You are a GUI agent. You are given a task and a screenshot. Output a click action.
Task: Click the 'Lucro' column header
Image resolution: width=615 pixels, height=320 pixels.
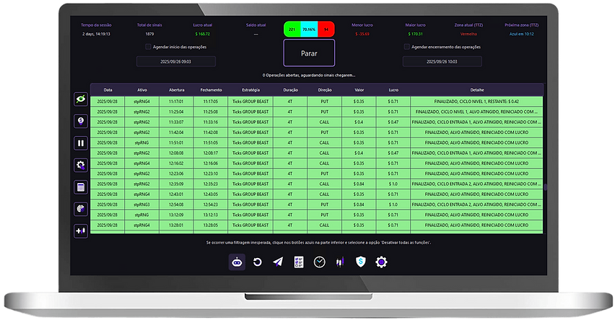pos(393,90)
